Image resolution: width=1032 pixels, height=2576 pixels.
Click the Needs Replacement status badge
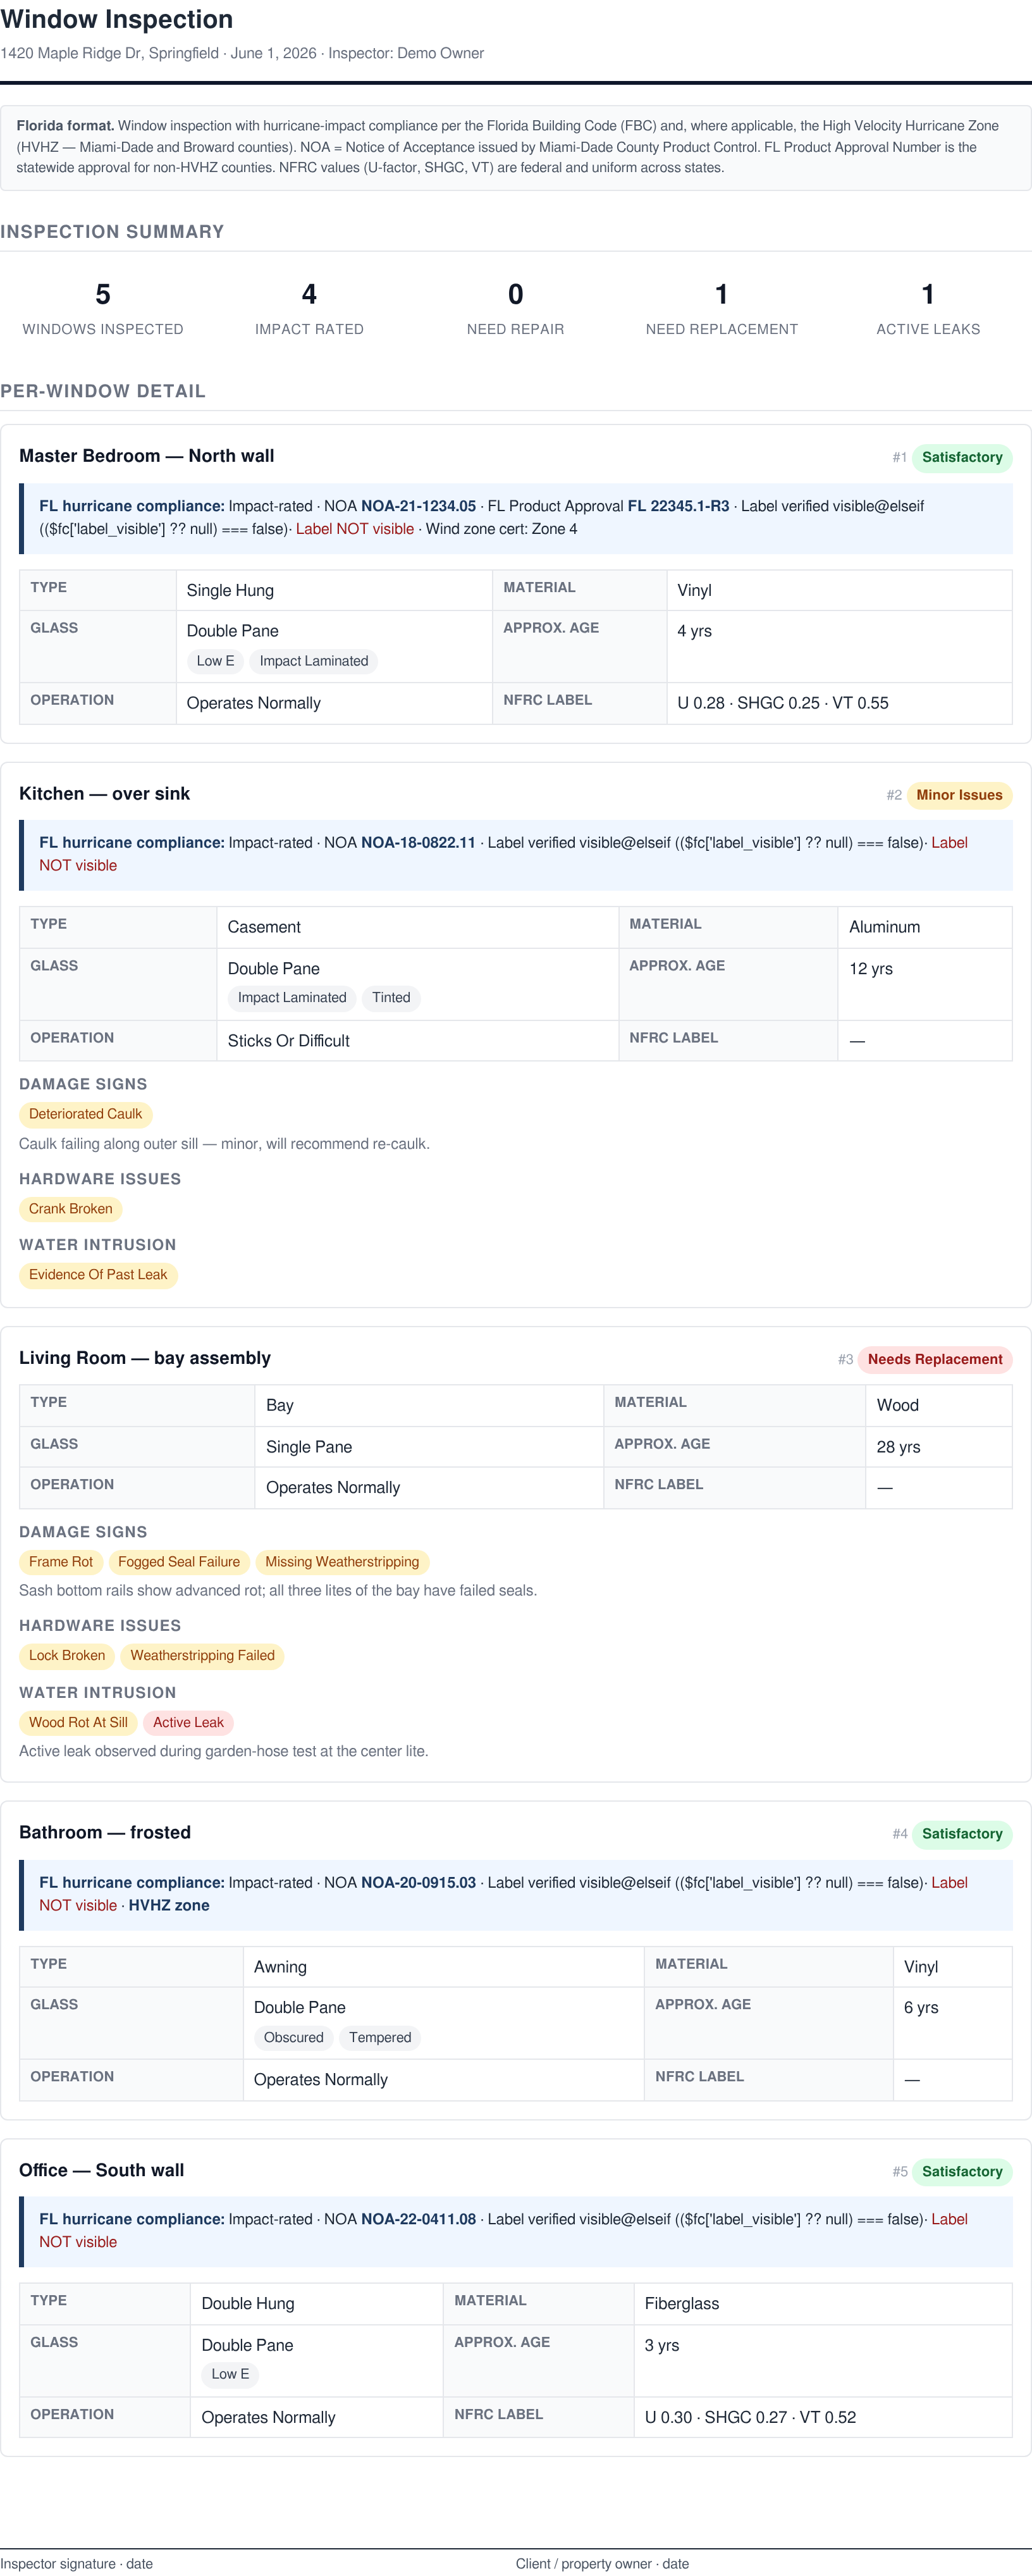[934, 1359]
